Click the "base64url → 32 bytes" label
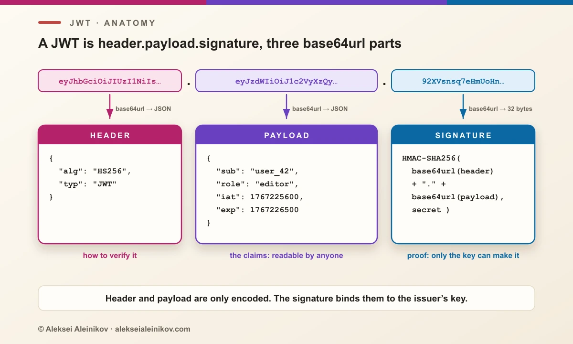This screenshot has width=573, height=344. pos(500,109)
